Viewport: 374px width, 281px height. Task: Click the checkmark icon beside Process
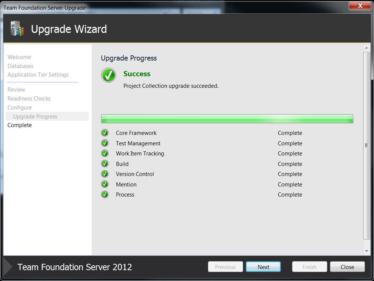105,194
